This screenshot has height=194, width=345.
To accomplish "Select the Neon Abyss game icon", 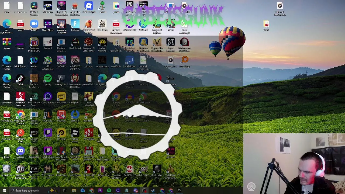I will coord(48,26).
